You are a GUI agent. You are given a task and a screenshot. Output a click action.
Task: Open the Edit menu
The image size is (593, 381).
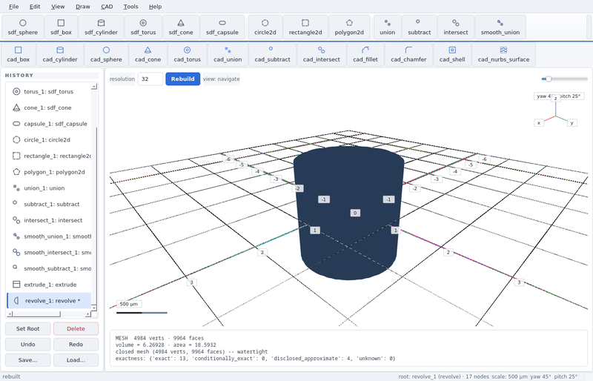[x=35, y=7]
